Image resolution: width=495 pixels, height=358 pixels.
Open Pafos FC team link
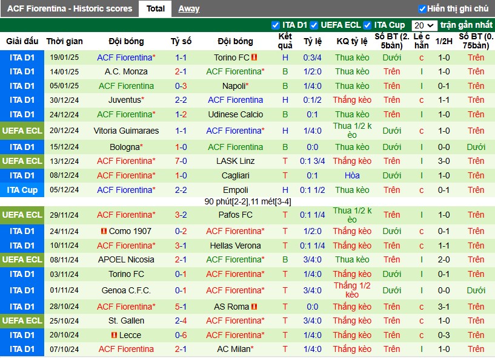[236, 215]
